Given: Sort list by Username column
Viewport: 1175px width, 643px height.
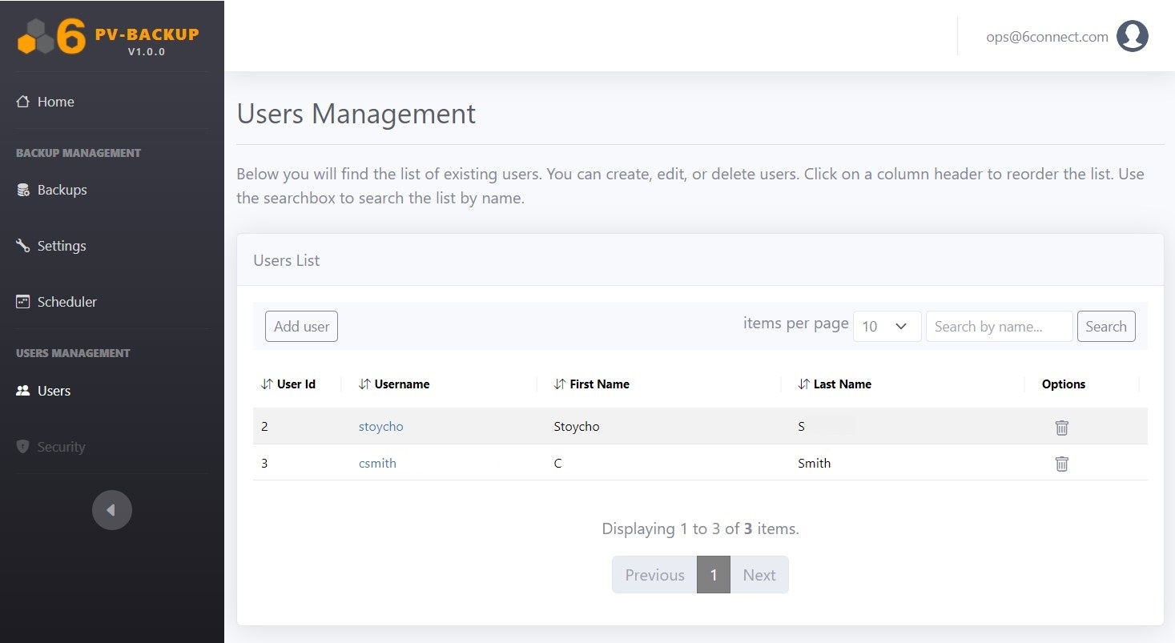Looking at the screenshot, I should point(394,384).
